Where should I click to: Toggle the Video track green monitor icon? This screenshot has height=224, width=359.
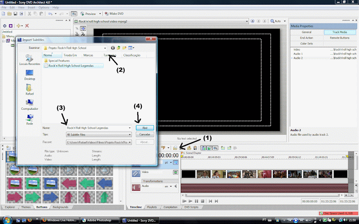pyautogui.click(x=175, y=172)
